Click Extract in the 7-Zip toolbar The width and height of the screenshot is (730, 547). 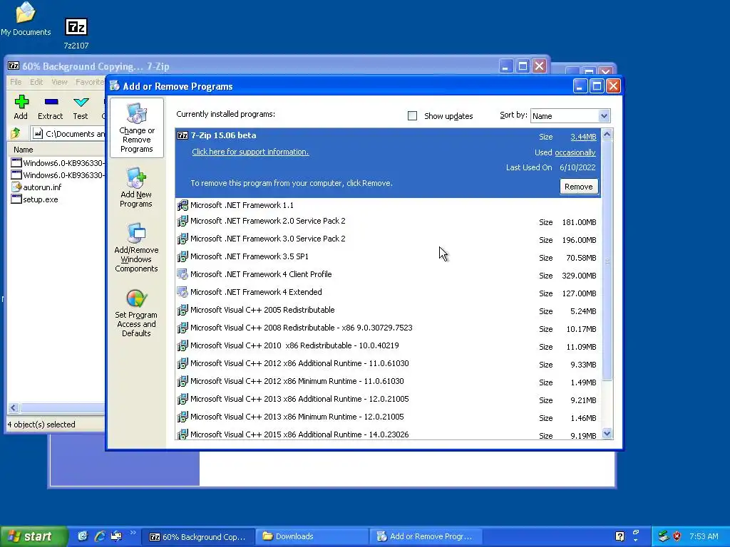point(51,108)
